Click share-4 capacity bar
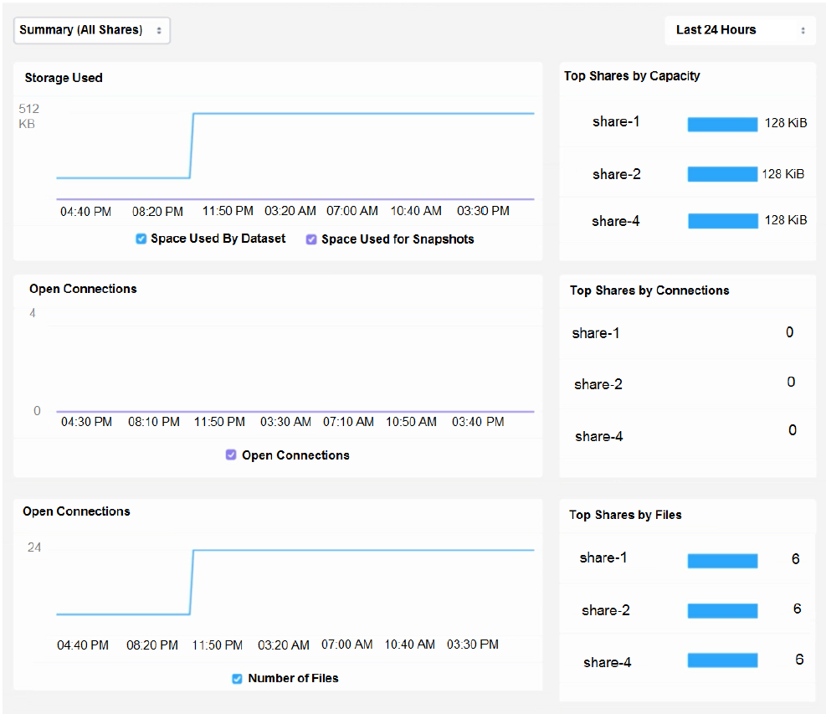The image size is (826, 714). coord(722,221)
